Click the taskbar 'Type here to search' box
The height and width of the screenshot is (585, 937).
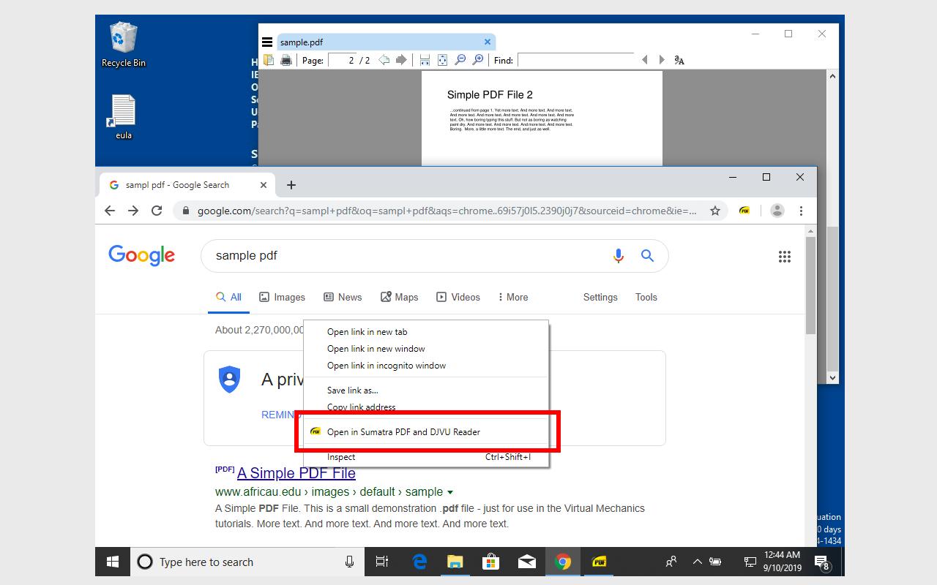[247, 562]
